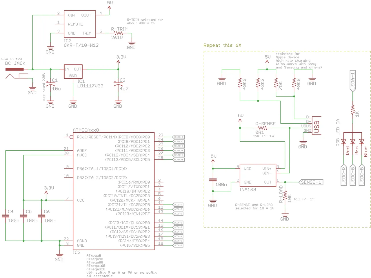The height and width of the screenshot is (278, 371).
Task: Click the 'INA169' part label
Action: (x=248, y=190)
